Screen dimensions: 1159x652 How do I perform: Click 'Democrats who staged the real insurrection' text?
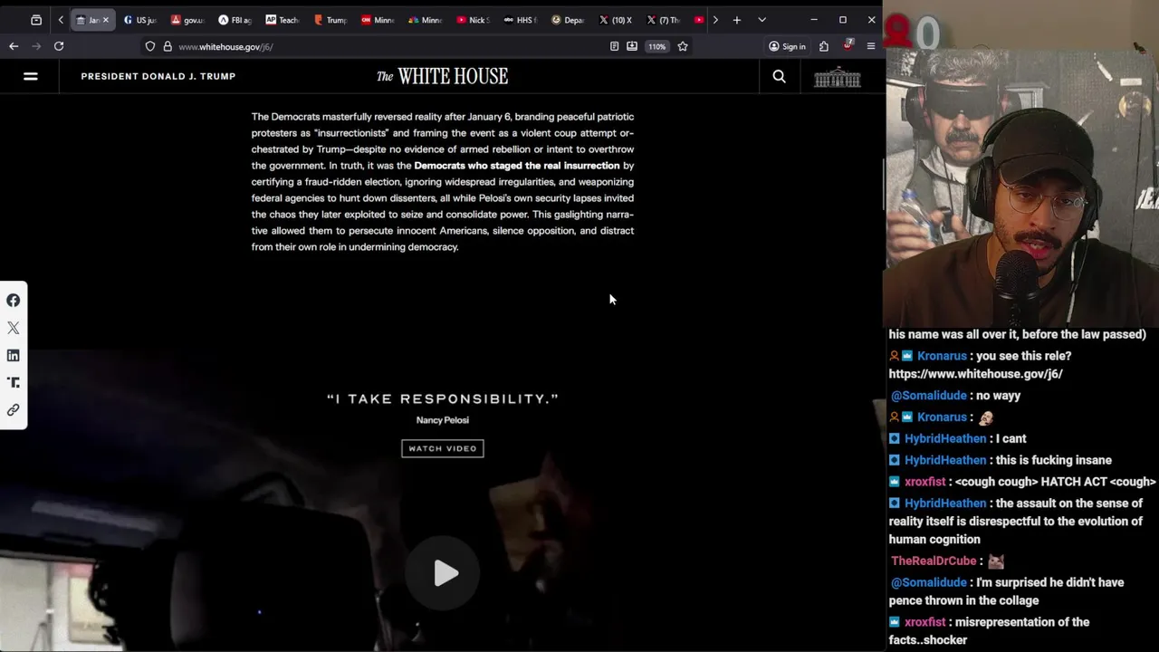(517, 166)
